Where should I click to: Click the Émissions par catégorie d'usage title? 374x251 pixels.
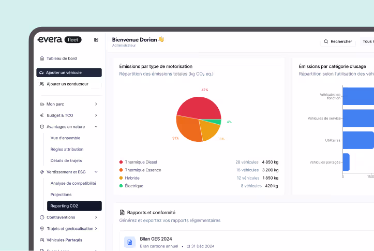click(x=333, y=66)
